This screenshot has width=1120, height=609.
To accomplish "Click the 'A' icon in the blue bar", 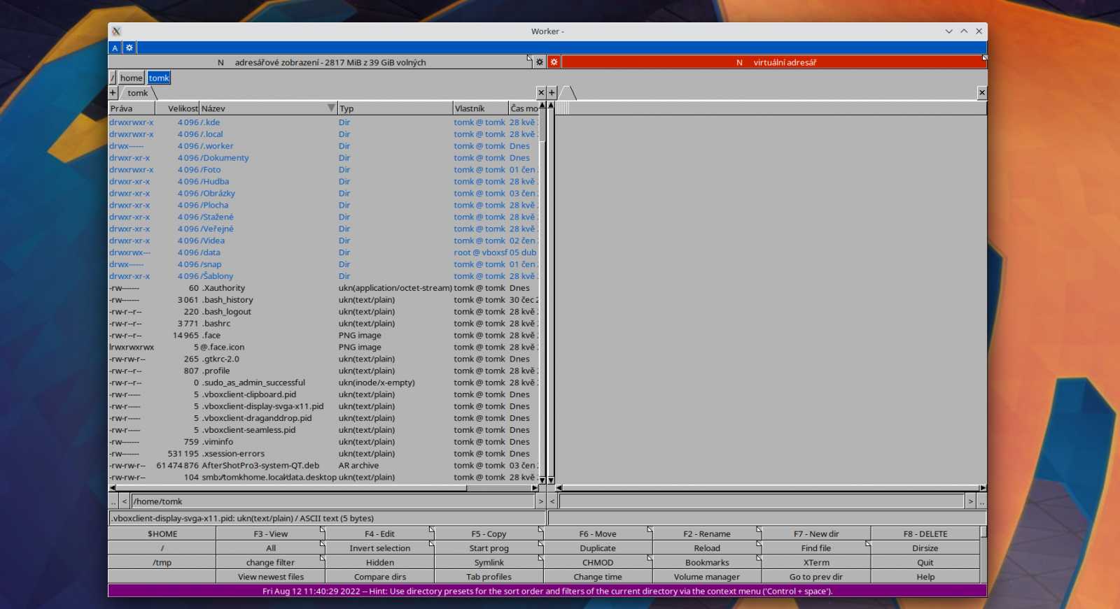I will tap(115, 48).
